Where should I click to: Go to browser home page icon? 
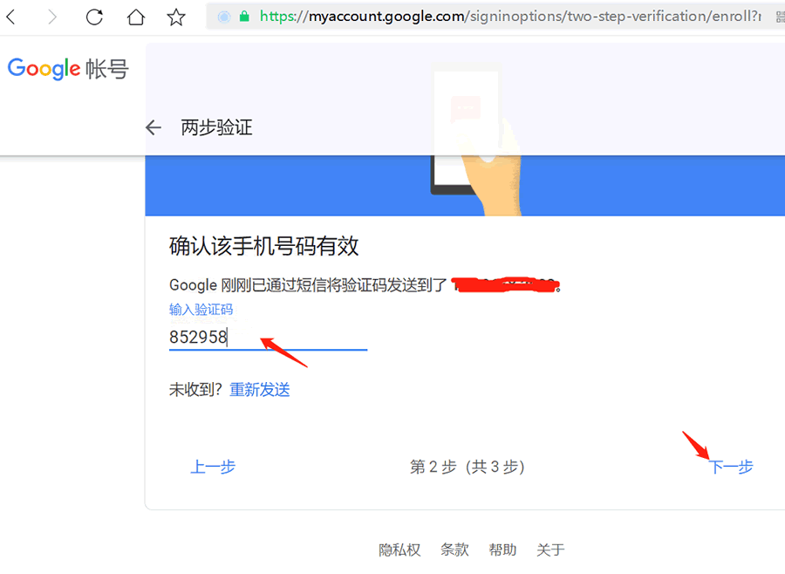pyautogui.click(x=136, y=17)
